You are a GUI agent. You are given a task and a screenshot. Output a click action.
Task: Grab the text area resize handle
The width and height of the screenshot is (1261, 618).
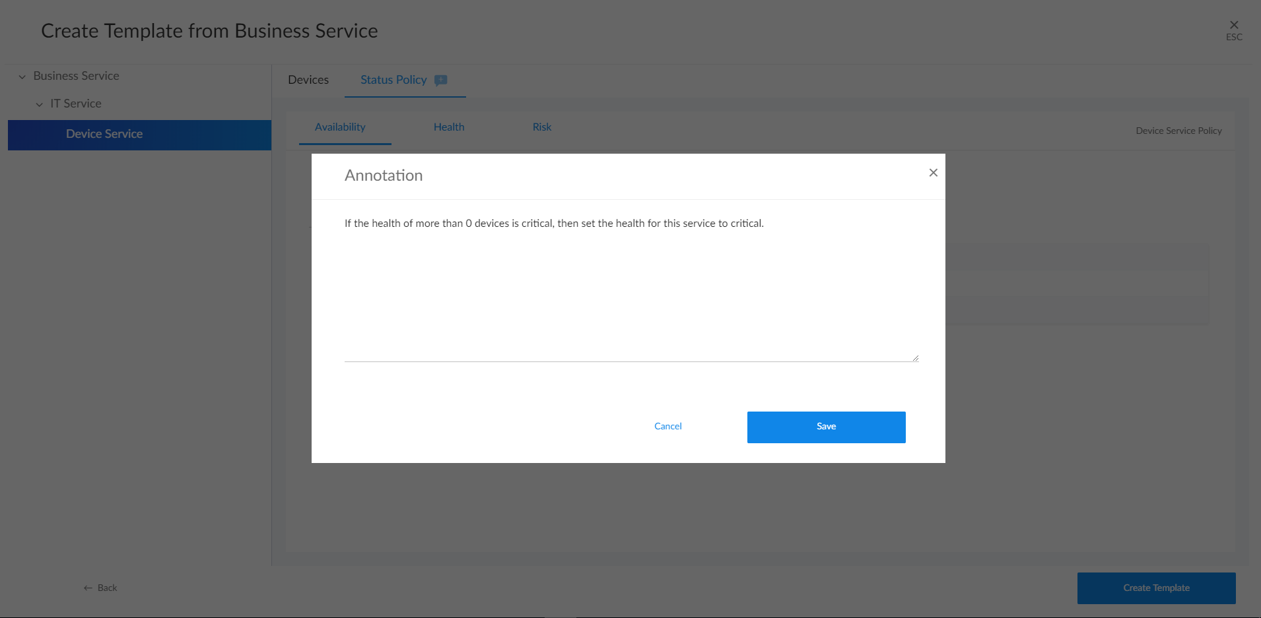click(x=915, y=358)
